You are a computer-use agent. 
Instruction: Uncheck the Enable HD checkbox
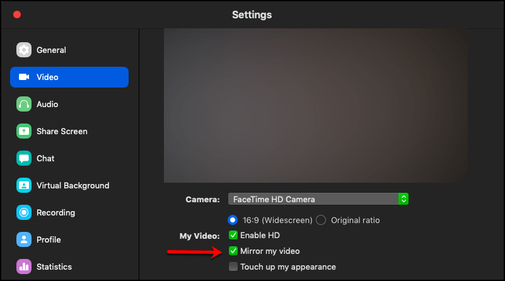click(233, 235)
